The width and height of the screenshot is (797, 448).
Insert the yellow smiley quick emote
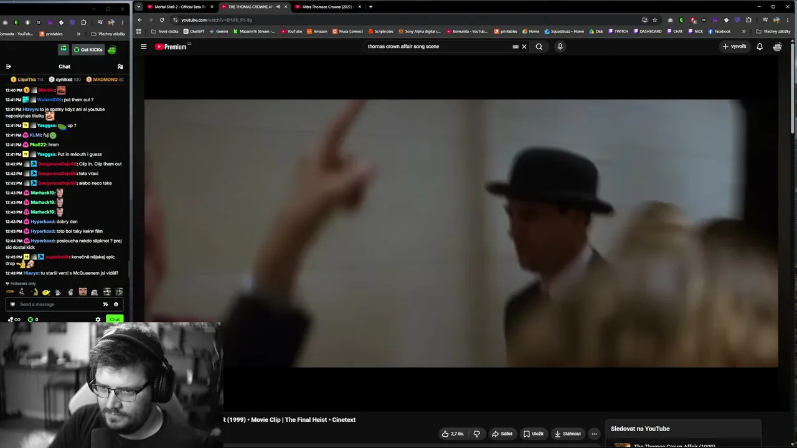(46, 292)
